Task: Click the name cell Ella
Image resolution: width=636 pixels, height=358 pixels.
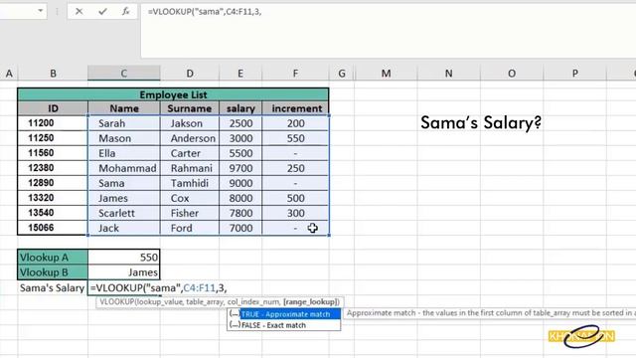Action: pos(123,153)
